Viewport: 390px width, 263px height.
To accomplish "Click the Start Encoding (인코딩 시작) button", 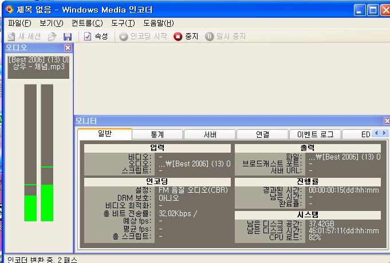I will (143, 37).
